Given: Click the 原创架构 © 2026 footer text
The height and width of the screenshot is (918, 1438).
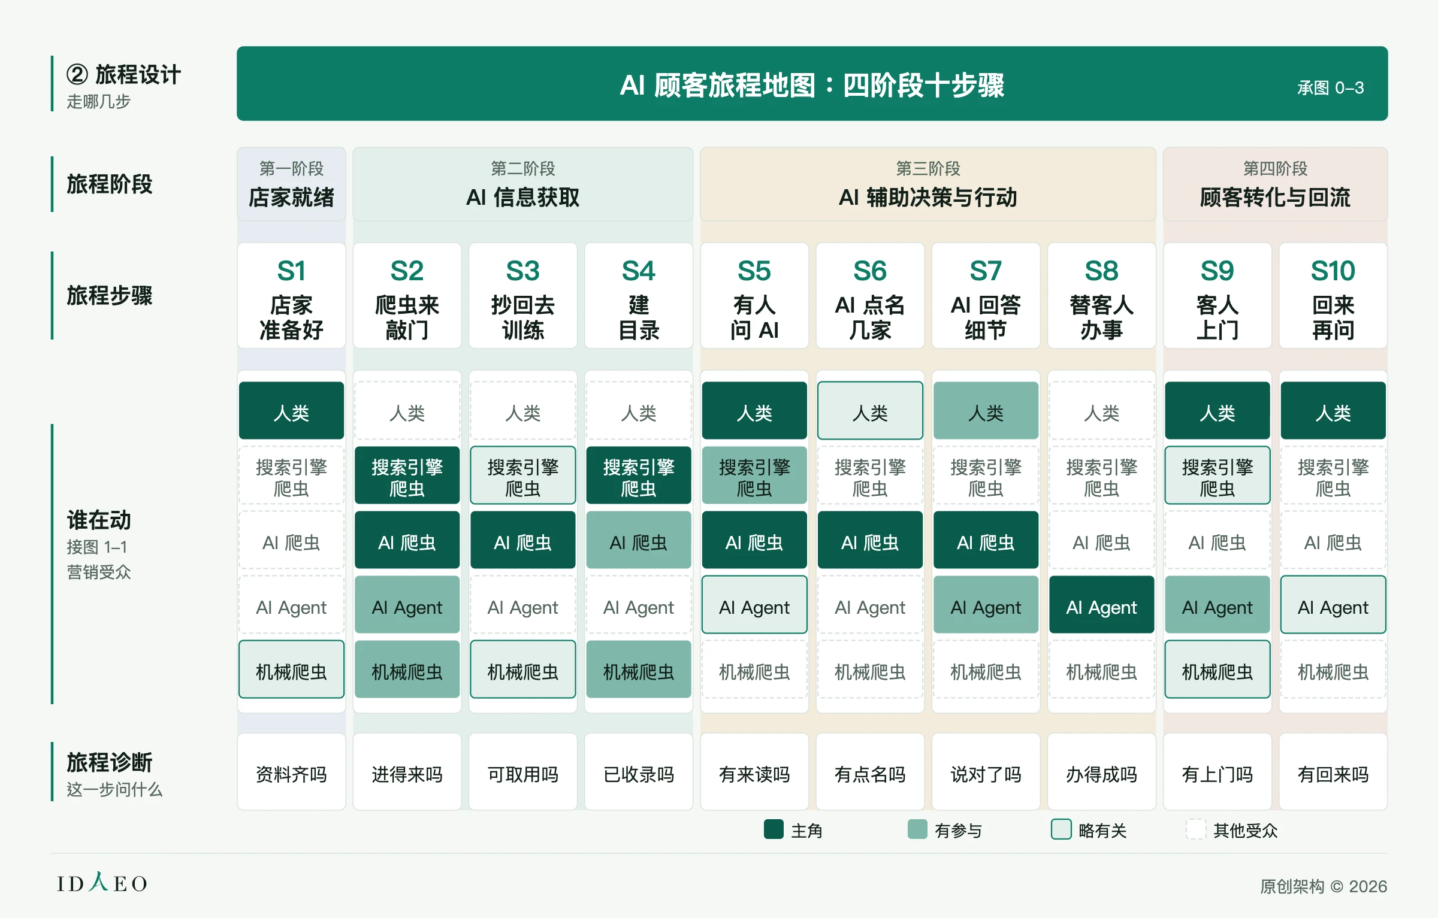Looking at the screenshot, I should point(1324,886).
